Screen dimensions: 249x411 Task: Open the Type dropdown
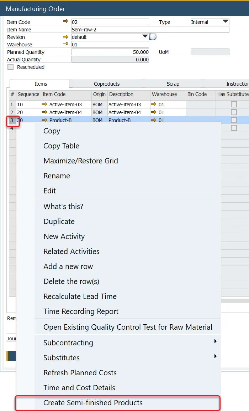pos(225,22)
